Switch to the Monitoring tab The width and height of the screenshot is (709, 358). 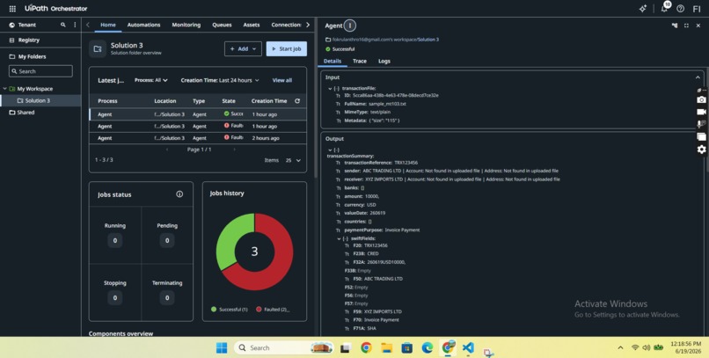click(186, 25)
